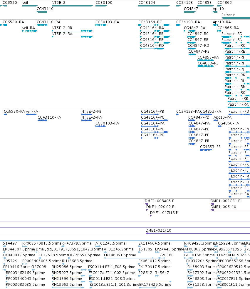Open transcript CG43164-RC label
The height and width of the screenshot is (289, 250).
[150, 22]
